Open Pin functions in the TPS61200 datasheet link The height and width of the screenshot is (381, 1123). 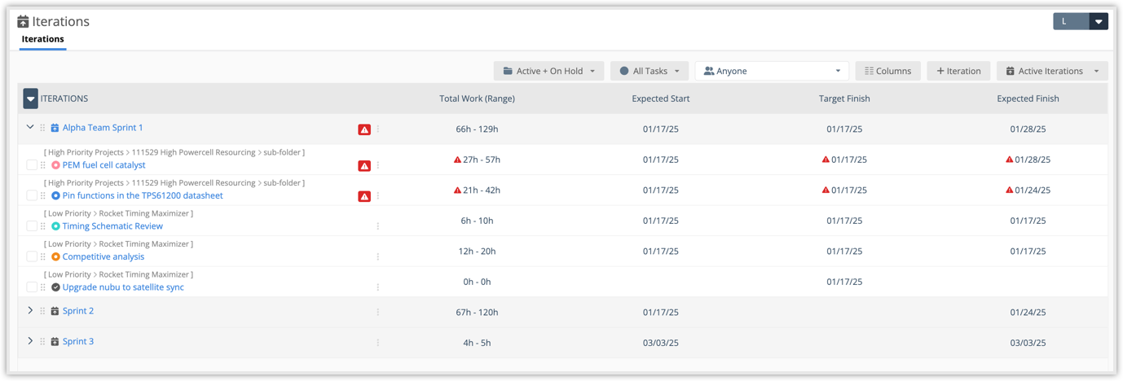point(143,196)
